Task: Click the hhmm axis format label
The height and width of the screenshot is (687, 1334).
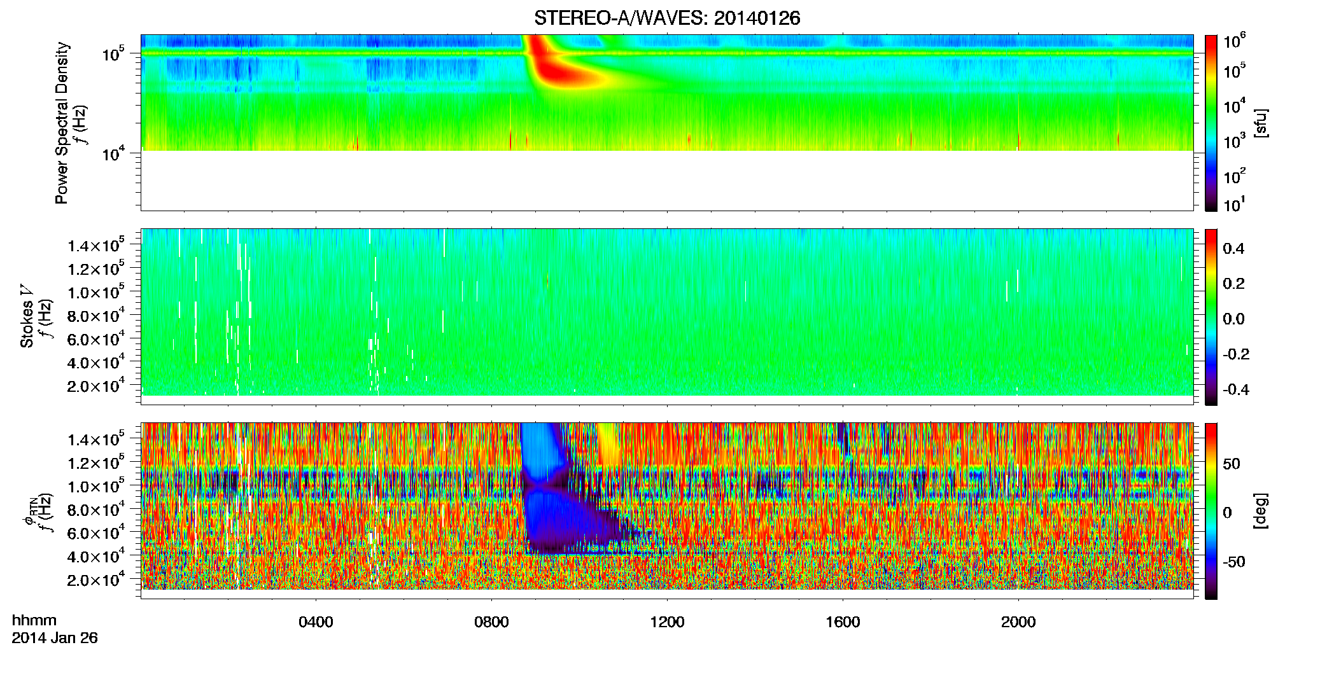Action: pos(34,620)
